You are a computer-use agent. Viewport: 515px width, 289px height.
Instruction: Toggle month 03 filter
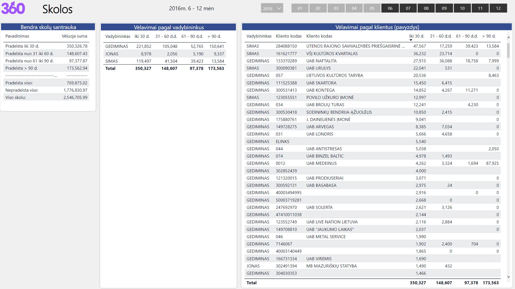point(336,8)
